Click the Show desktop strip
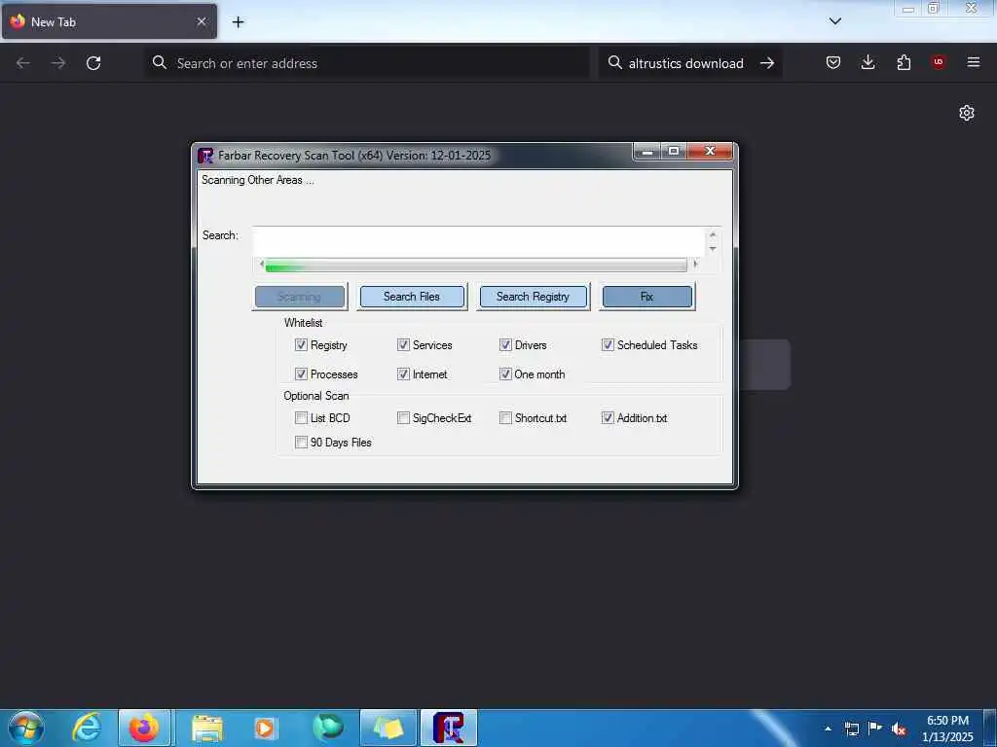Image resolution: width=997 pixels, height=747 pixels. (x=990, y=728)
